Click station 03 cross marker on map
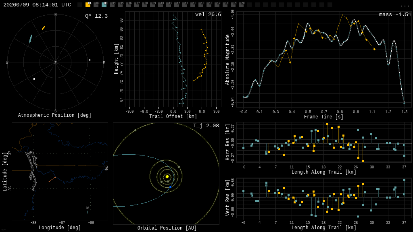The width and height of the screenshot is (413, 232). tap(88, 212)
